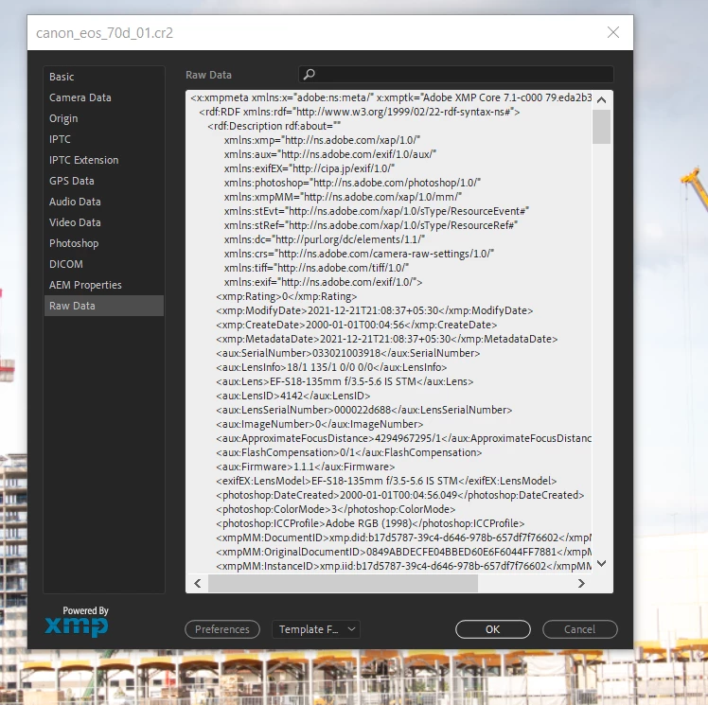Click the xmp:Rating line
708x705 pixels.
287,296
